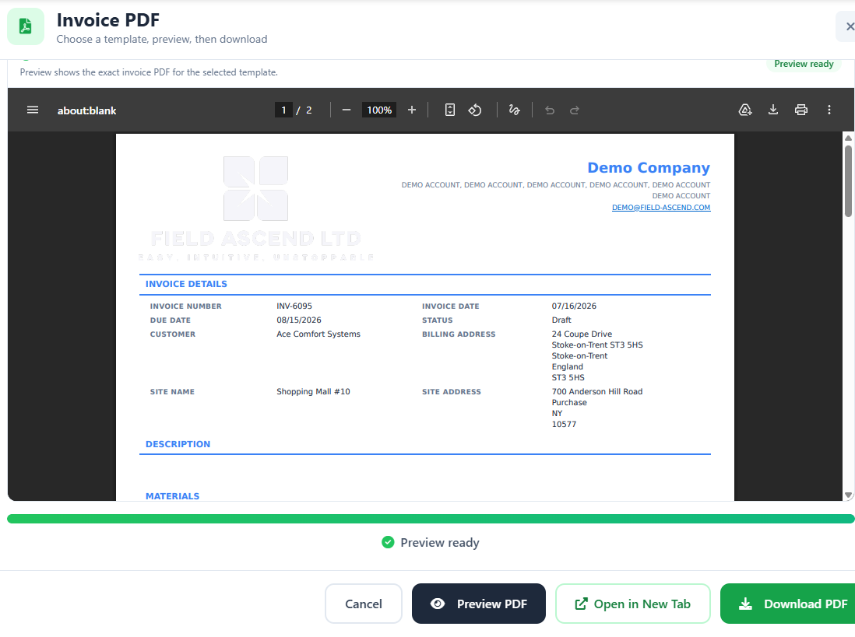Click the about:blank document title

[86, 110]
